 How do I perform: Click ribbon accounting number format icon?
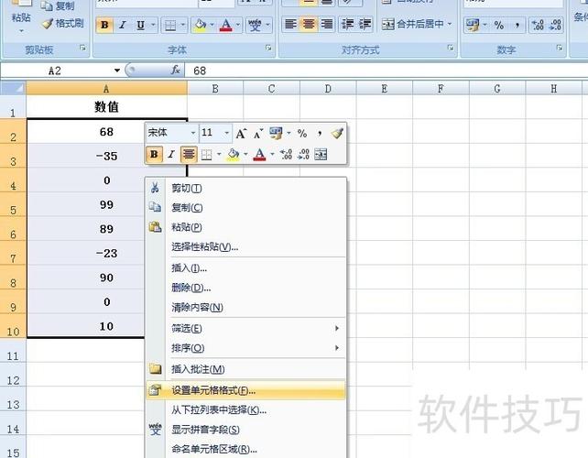[x=472, y=26]
